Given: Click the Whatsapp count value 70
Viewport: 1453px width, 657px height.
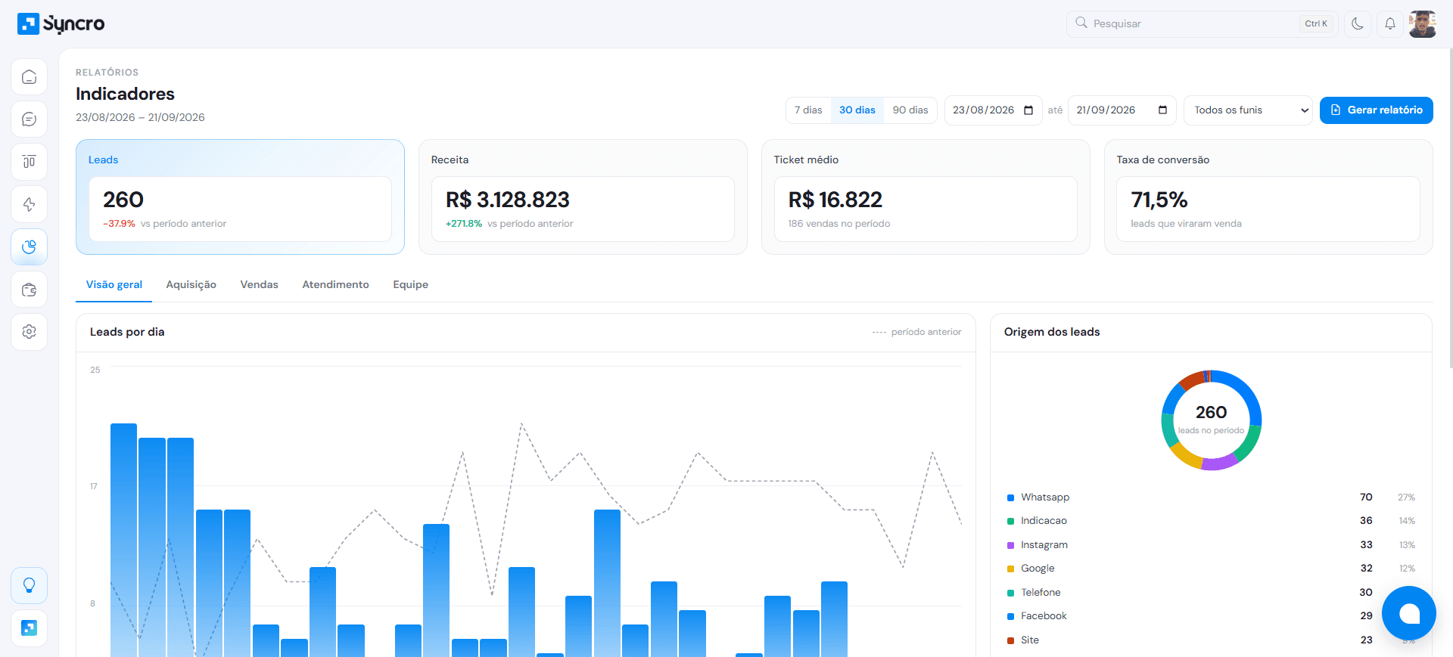Looking at the screenshot, I should click(1366, 497).
